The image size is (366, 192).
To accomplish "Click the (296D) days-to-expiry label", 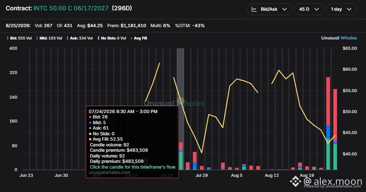I will click(x=122, y=8).
